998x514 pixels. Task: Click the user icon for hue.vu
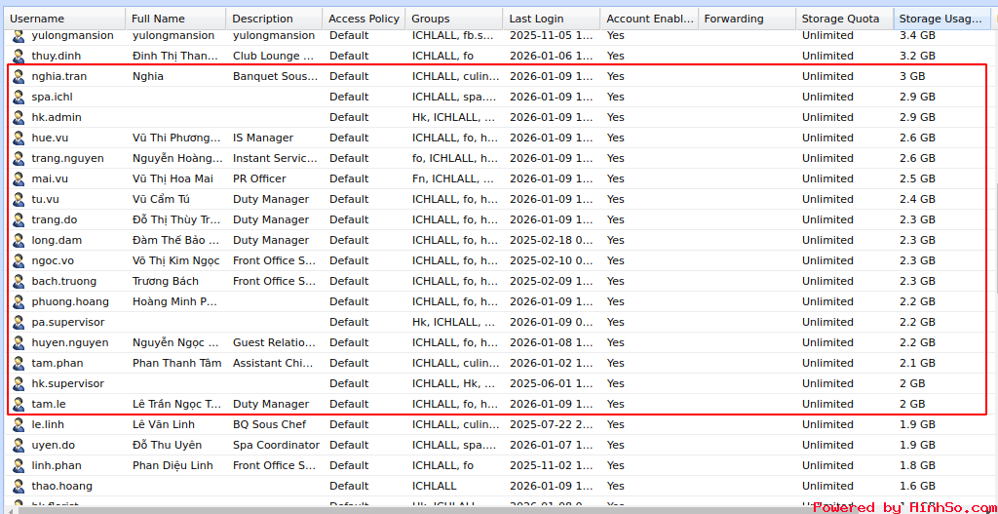click(19, 138)
